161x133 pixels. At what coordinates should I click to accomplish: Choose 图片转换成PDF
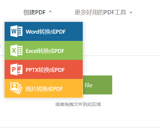(44, 88)
